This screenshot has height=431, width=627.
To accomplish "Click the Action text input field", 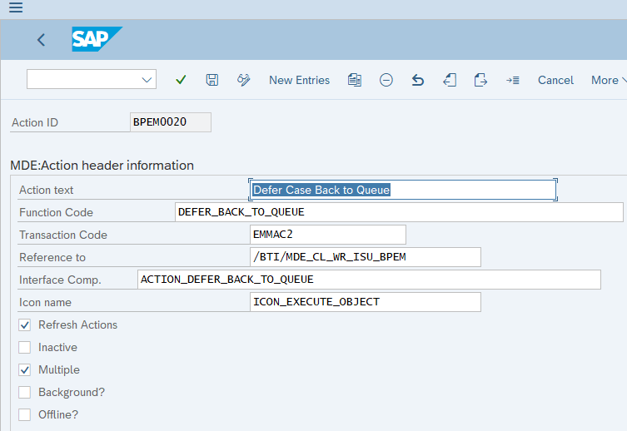I will 403,190.
